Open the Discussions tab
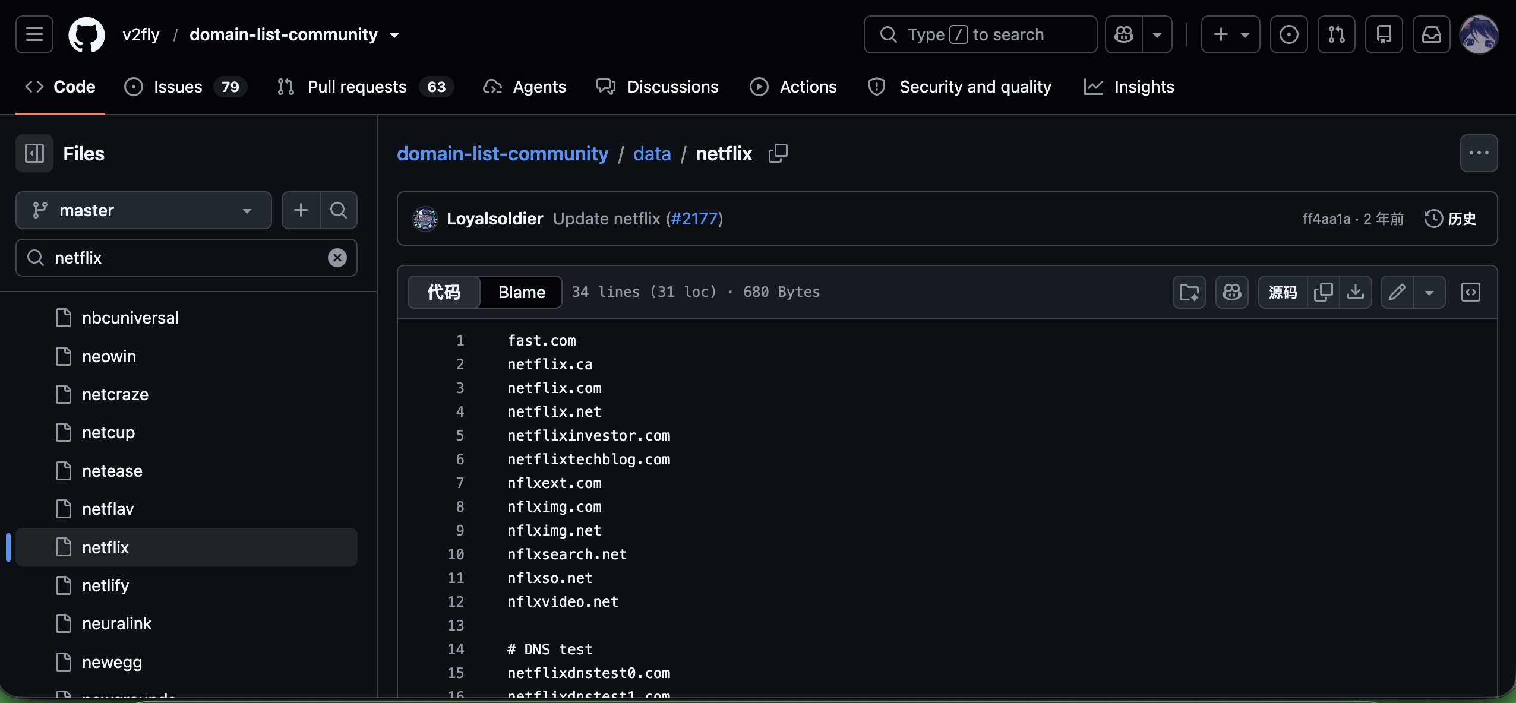 click(x=658, y=87)
